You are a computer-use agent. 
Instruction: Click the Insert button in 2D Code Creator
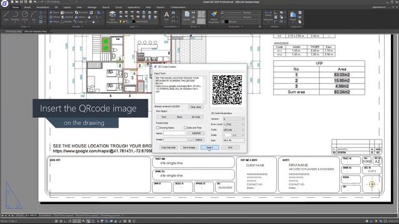coord(209,147)
